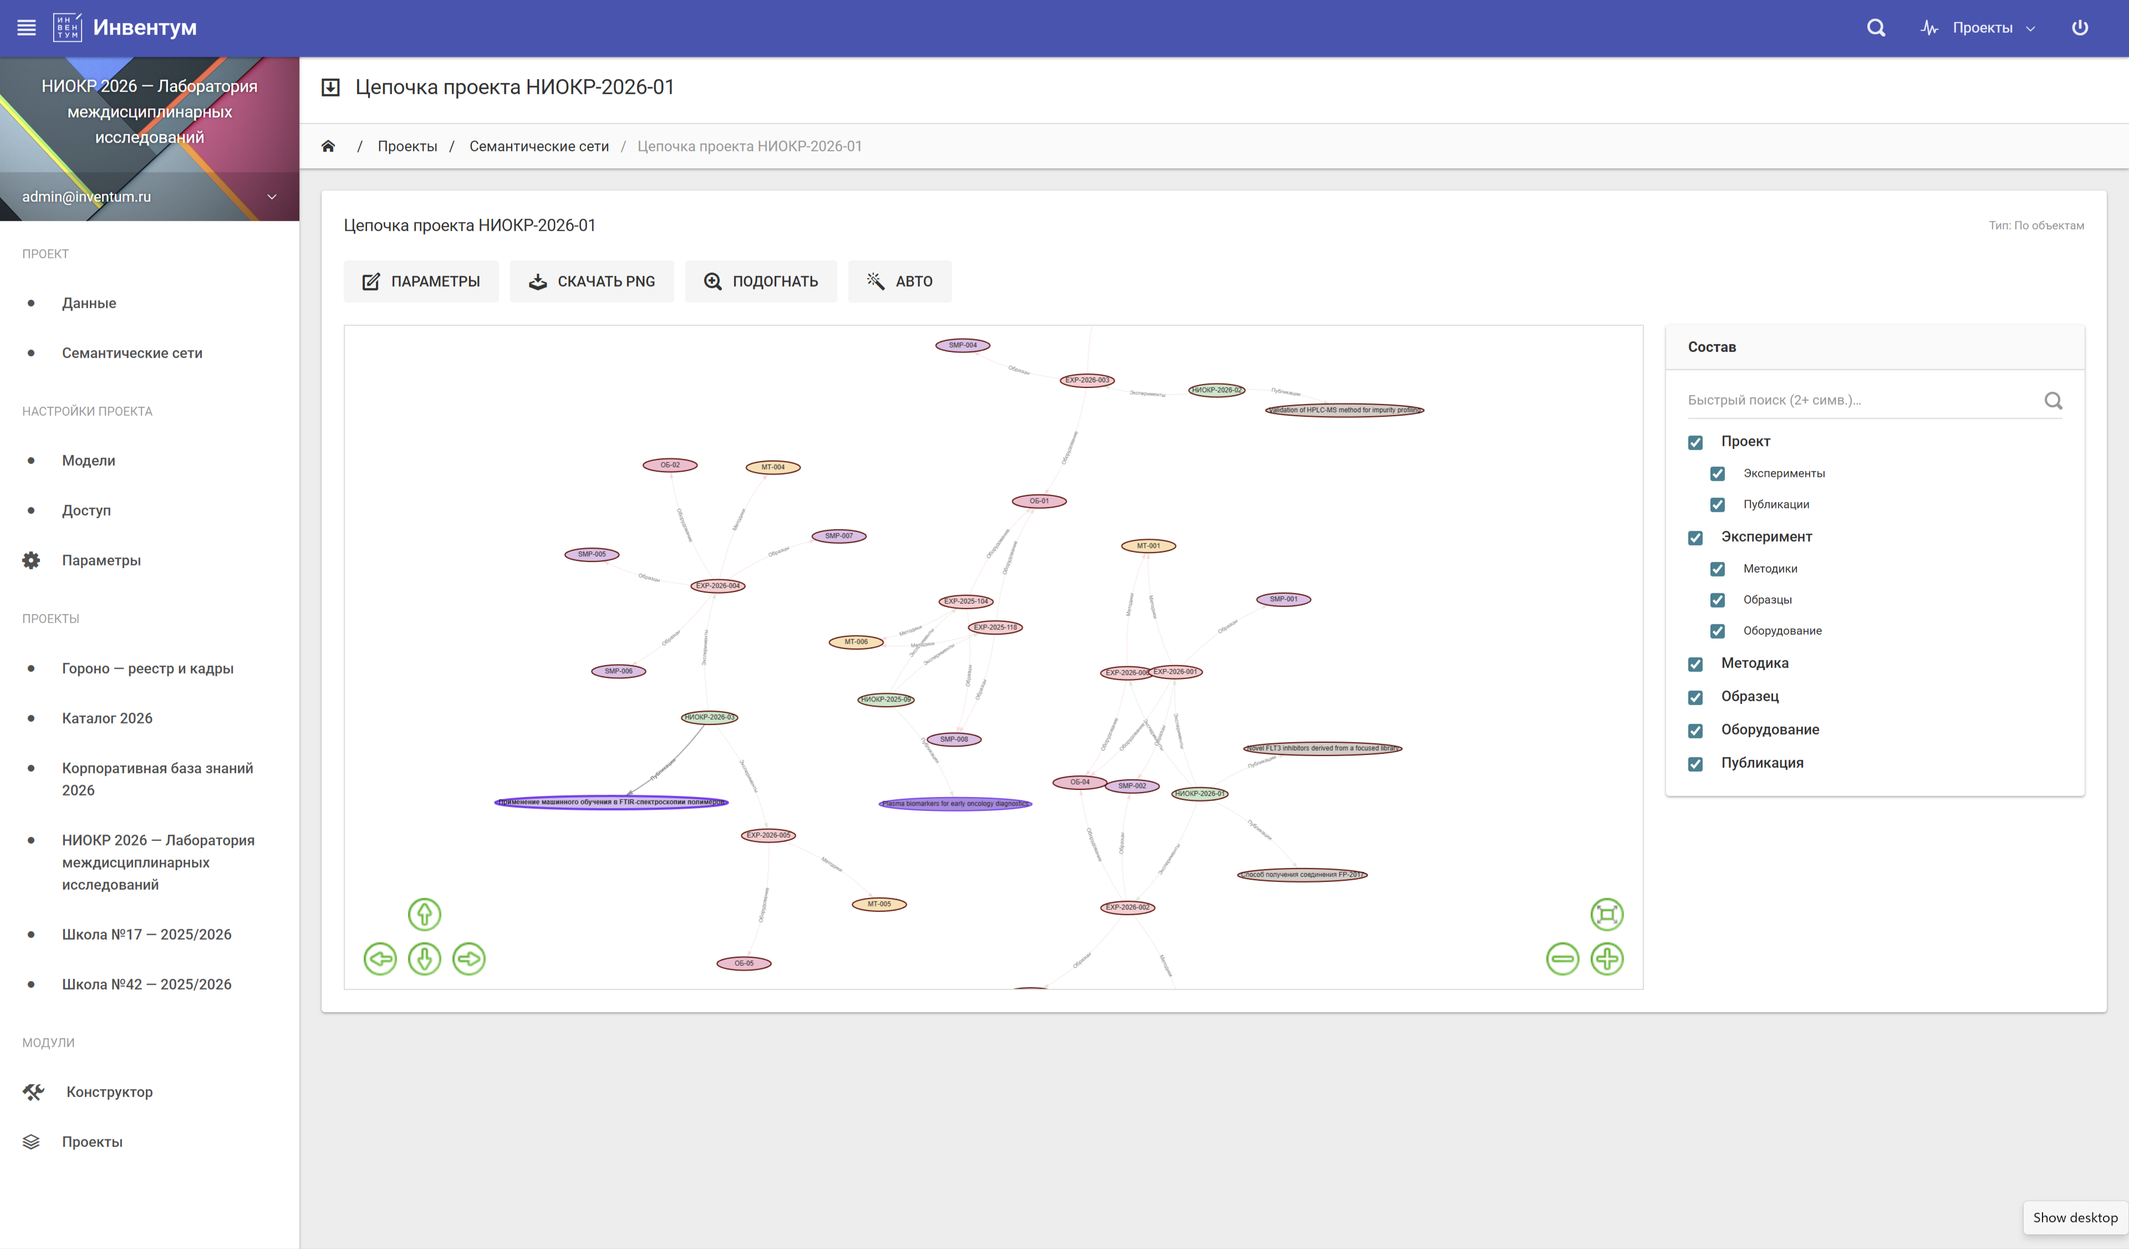Screen dimensions: 2129x1249
Task: Open Корпоративная база знаний 2026 project
Action: tap(158, 779)
